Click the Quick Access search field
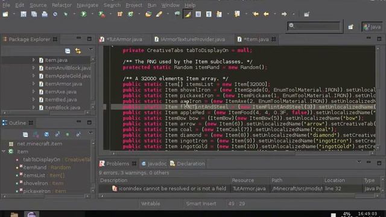The image size is (386, 217). pyautogui.click(x=314, y=26)
